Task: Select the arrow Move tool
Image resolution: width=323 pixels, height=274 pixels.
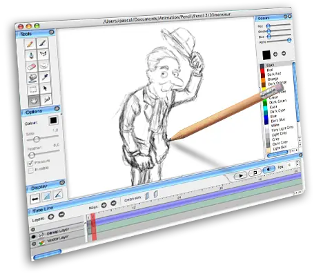Action: (45, 88)
